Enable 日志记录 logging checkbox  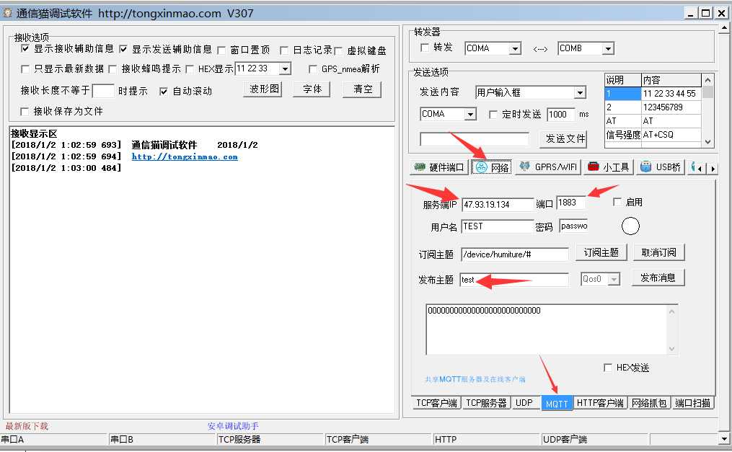(x=284, y=50)
